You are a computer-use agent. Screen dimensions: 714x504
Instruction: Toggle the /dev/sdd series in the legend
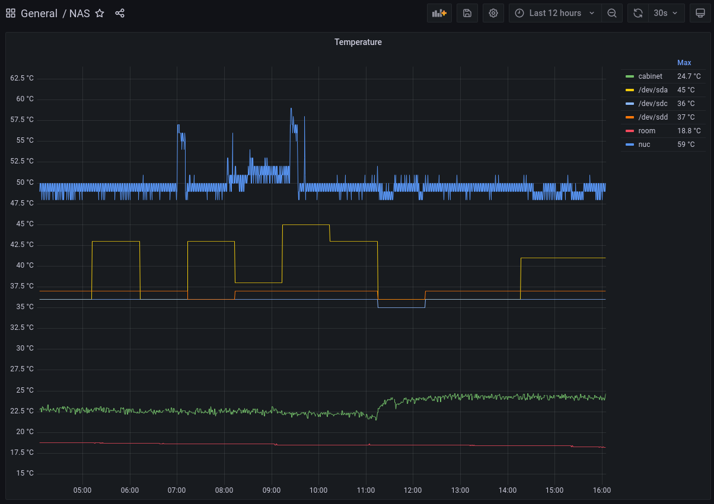(x=653, y=117)
